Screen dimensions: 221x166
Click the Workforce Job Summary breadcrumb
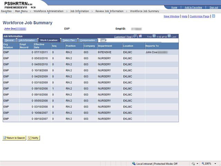coord(144,11)
